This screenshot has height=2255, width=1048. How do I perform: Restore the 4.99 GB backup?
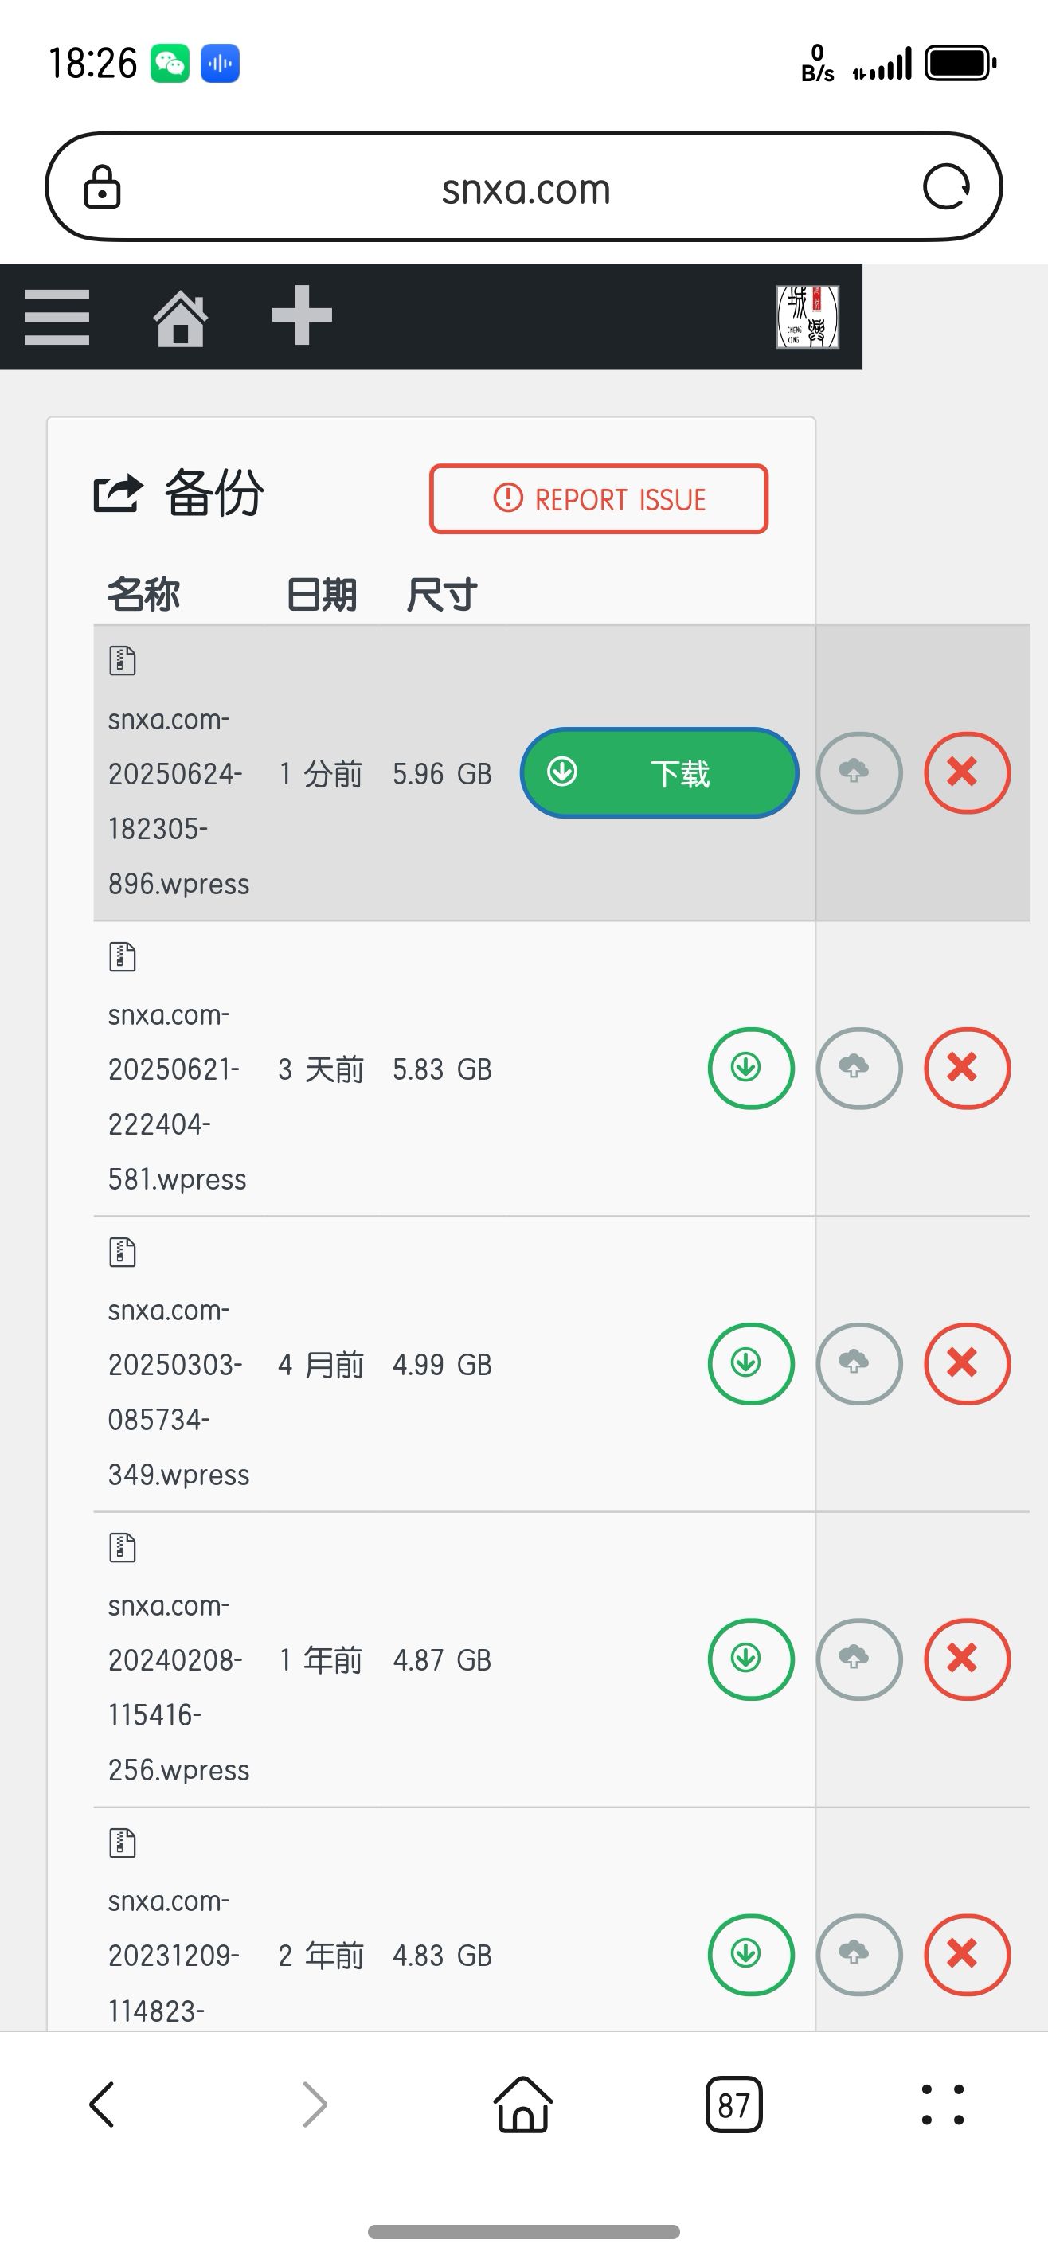tap(858, 1364)
